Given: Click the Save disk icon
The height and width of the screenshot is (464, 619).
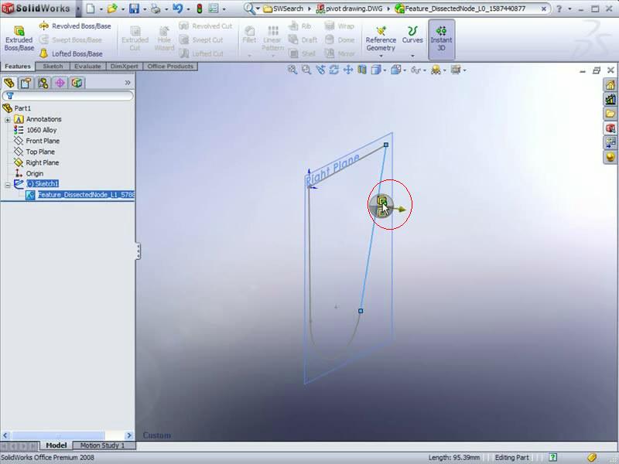Looking at the screenshot, I should pyautogui.click(x=134, y=9).
